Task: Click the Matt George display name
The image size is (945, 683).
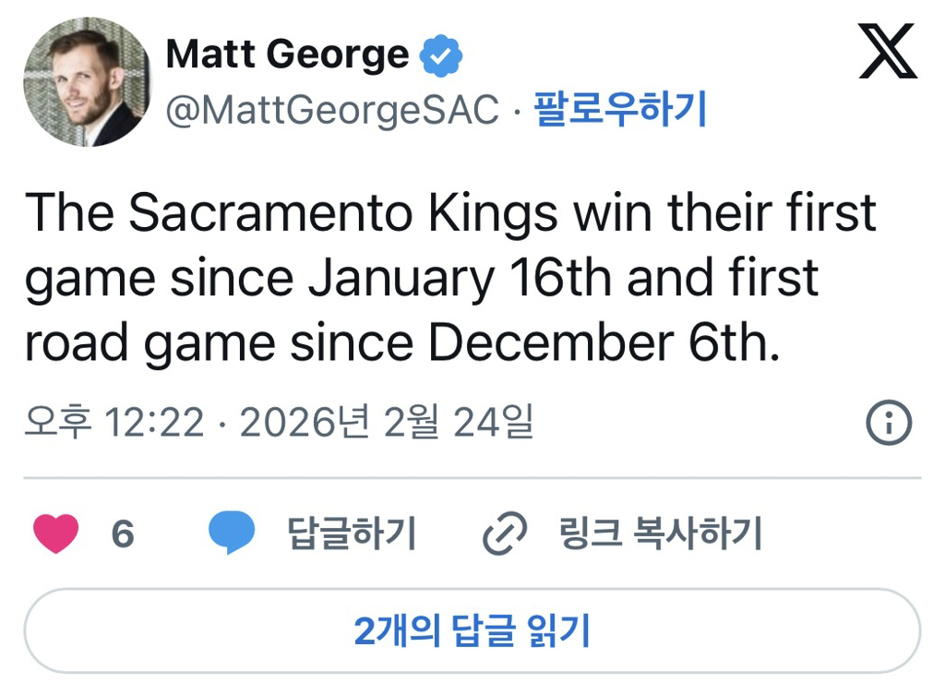Action: [287, 54]
